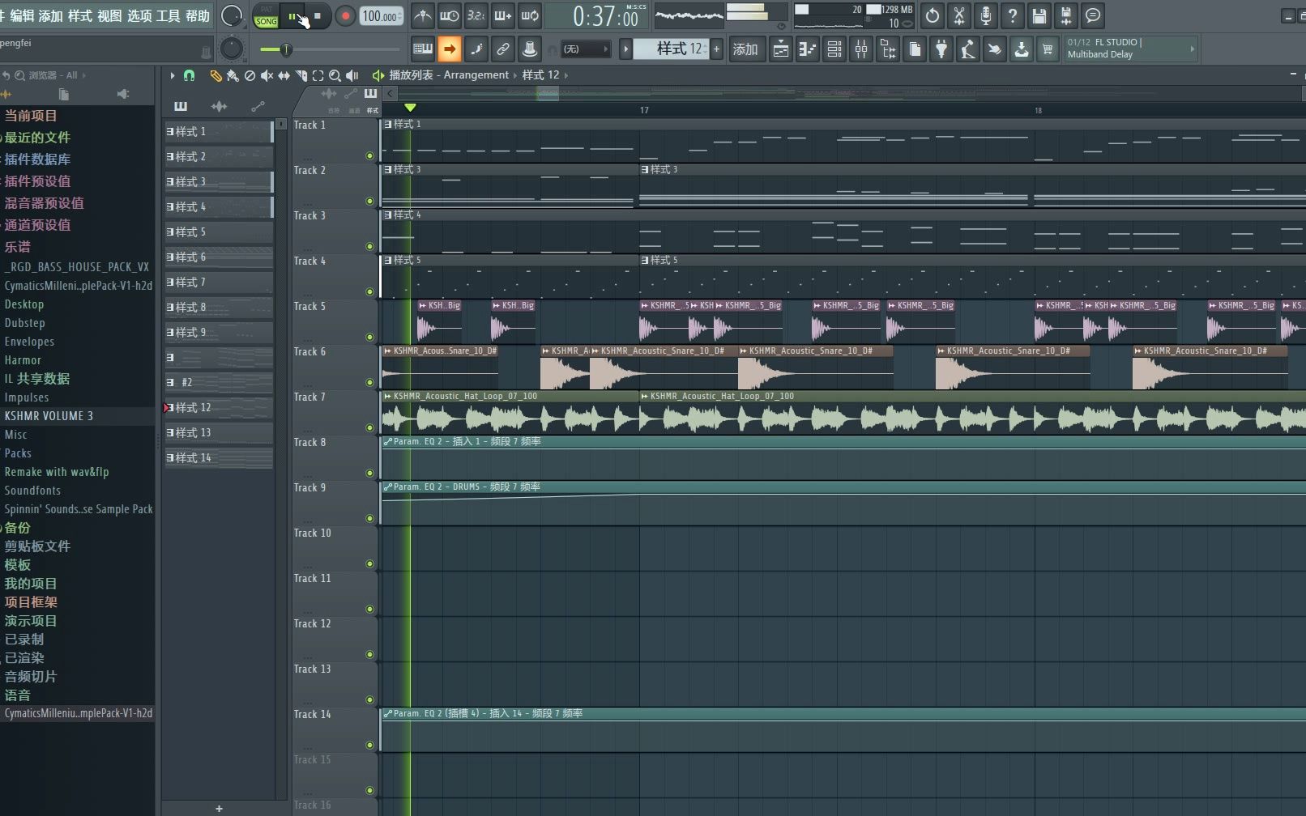This screenshot has width=1306, height=816.
Task: Open the playlist options menu arrow
Action: (x=172, y=75)
